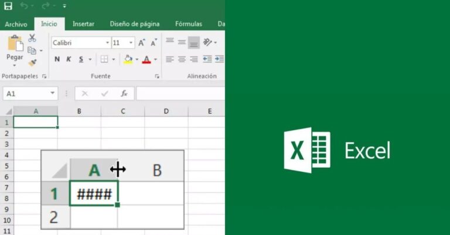
Task: Open the Customize Quick Access Toolbar arrow
Action: click(x=64, y=6)
